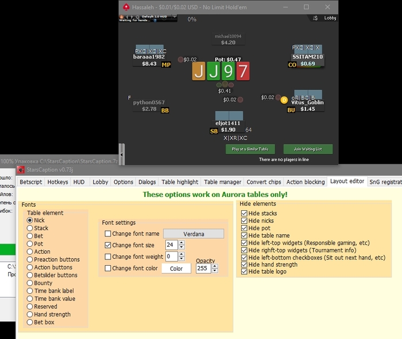Select the Nick radio button
402x339 pixels.
click(30, 220)
